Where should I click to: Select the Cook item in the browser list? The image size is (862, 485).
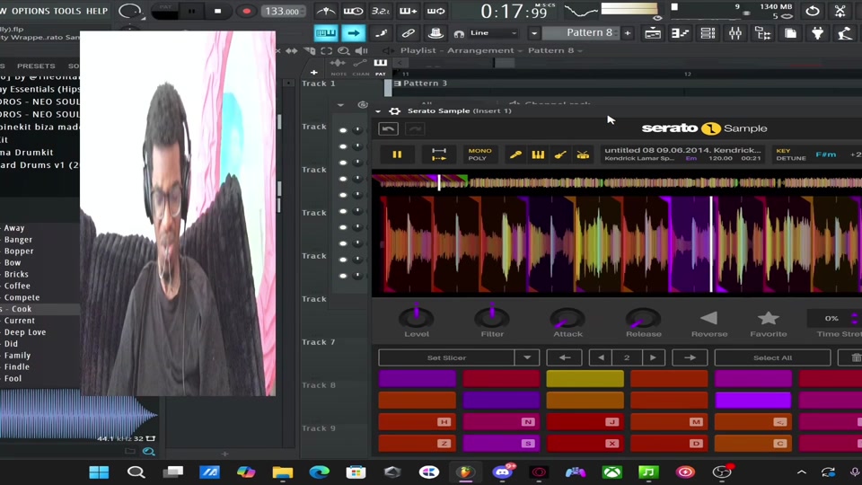(x=40, y=309)
